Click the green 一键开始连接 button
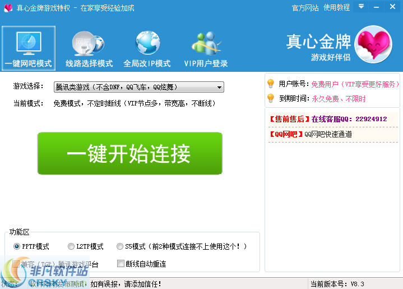The width and height of the screenshot is (403, 289). [130, 153]
